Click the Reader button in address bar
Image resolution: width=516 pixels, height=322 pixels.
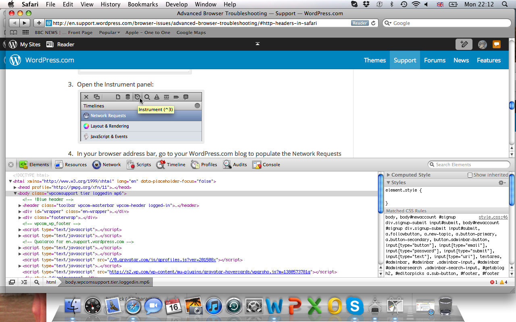click(360, 23)
